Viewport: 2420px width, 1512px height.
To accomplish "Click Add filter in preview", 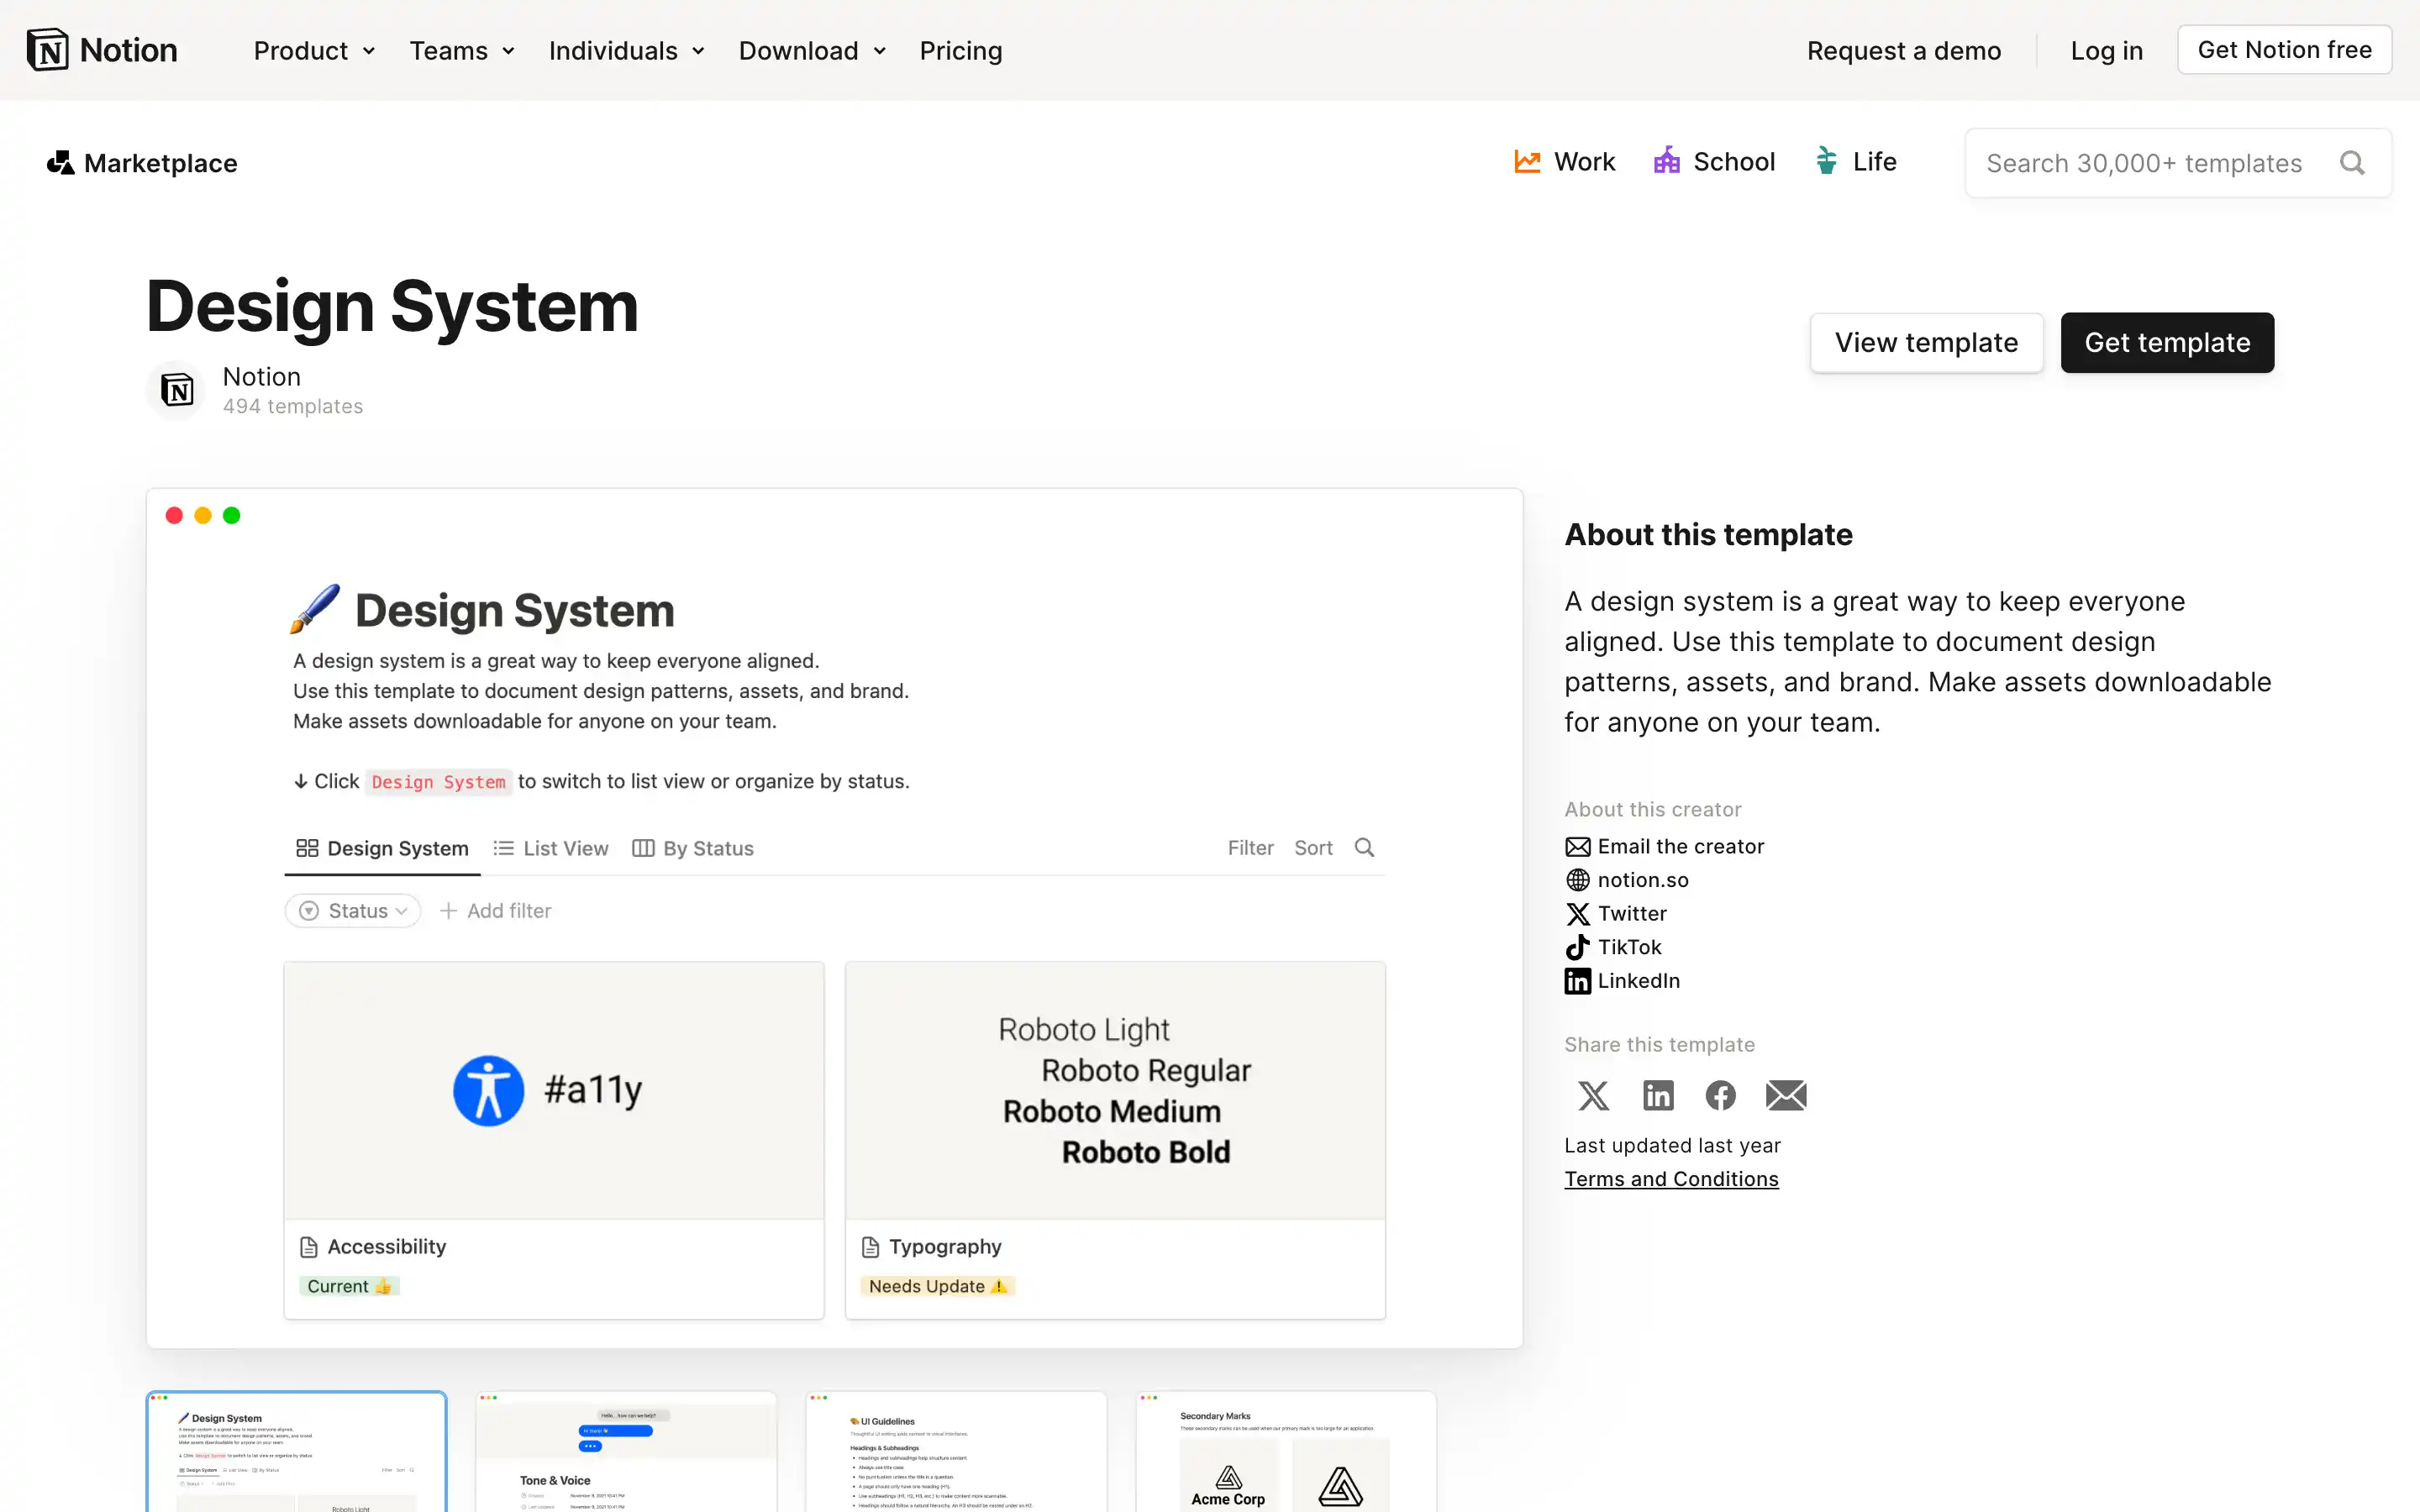I will tap(496, 911).
